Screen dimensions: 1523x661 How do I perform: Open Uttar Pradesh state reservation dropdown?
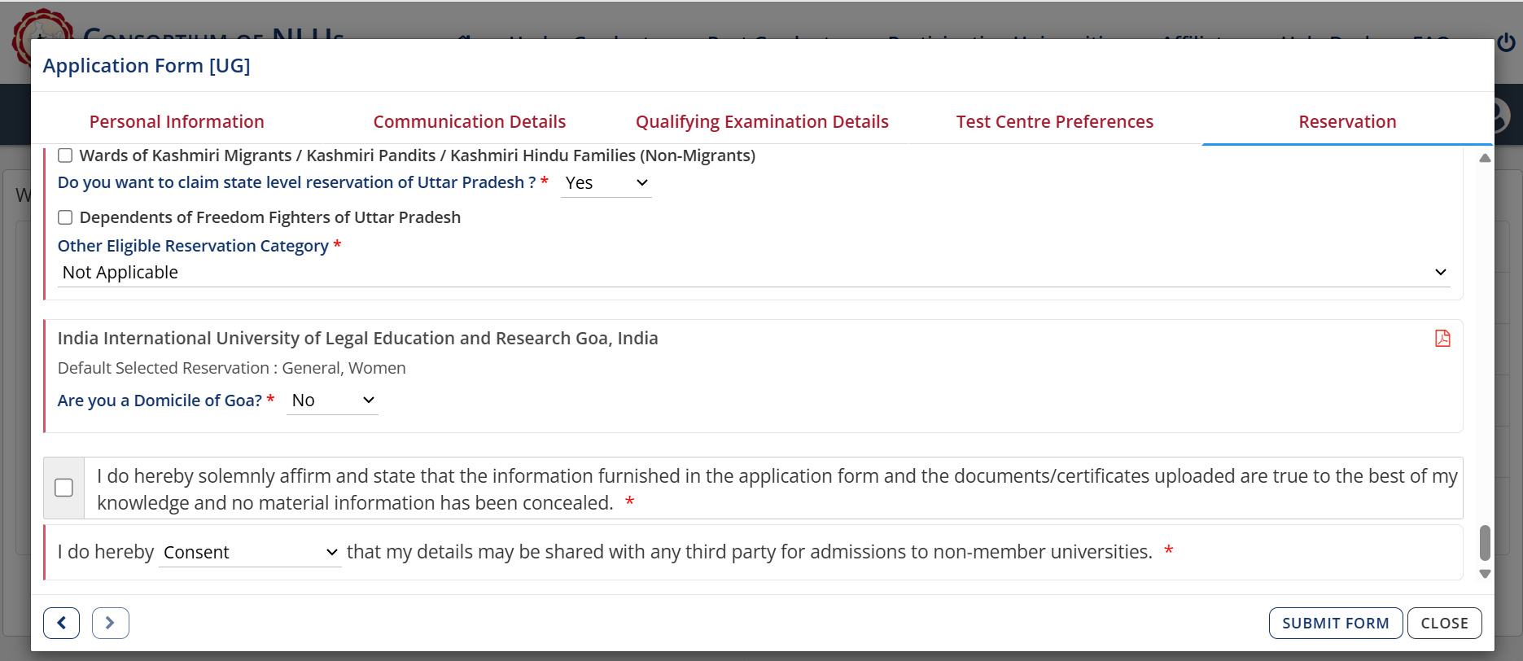(x=606, y=183)
